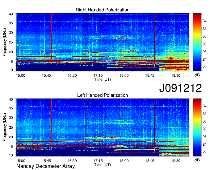Viewport: 210px width, 170px height.
Task: Click the 34 dB label on Right Handed color bar
Action: click(x=204, y=21)
